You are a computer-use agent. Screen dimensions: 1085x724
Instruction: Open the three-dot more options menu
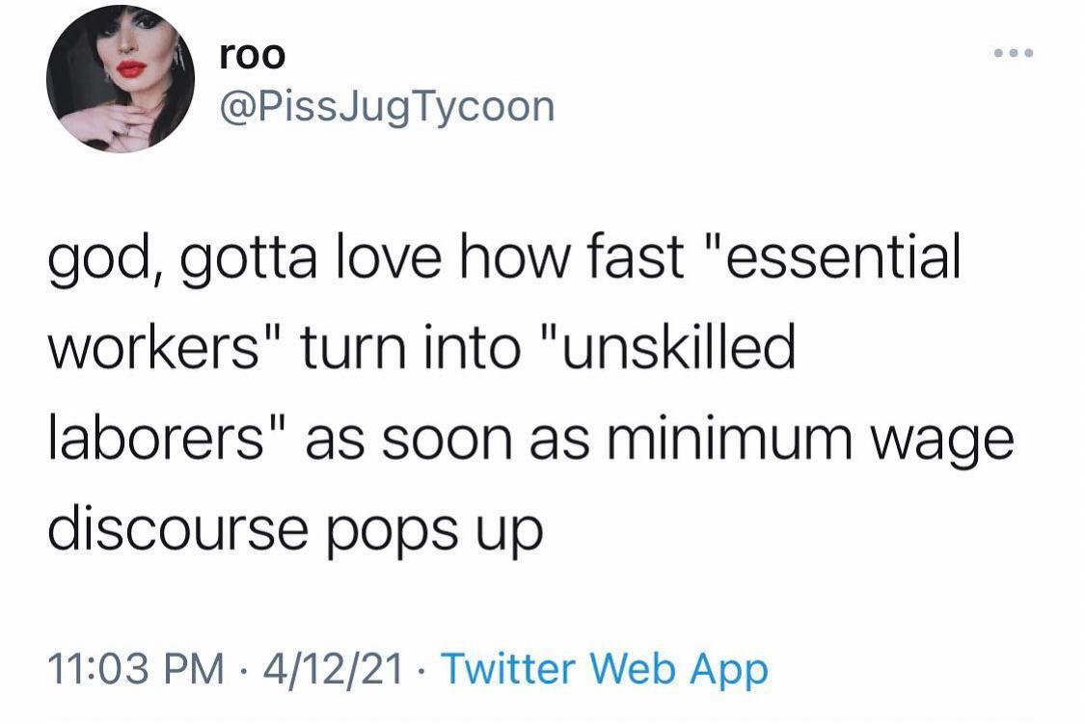point(1014,54)
